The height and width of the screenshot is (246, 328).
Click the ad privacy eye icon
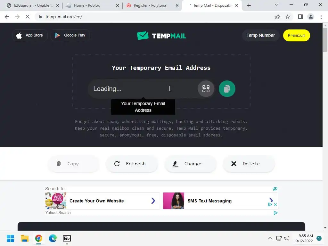coord(275,189)
